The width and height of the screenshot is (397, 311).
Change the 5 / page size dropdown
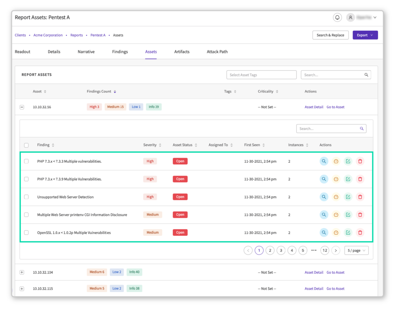click(x=356, y=250)
